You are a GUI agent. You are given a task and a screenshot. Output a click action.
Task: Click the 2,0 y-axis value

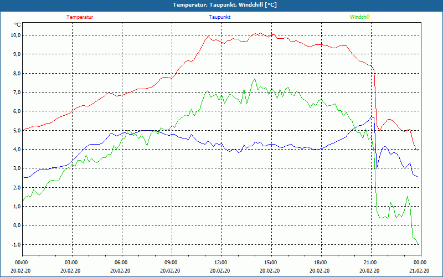tap(17, 188)
